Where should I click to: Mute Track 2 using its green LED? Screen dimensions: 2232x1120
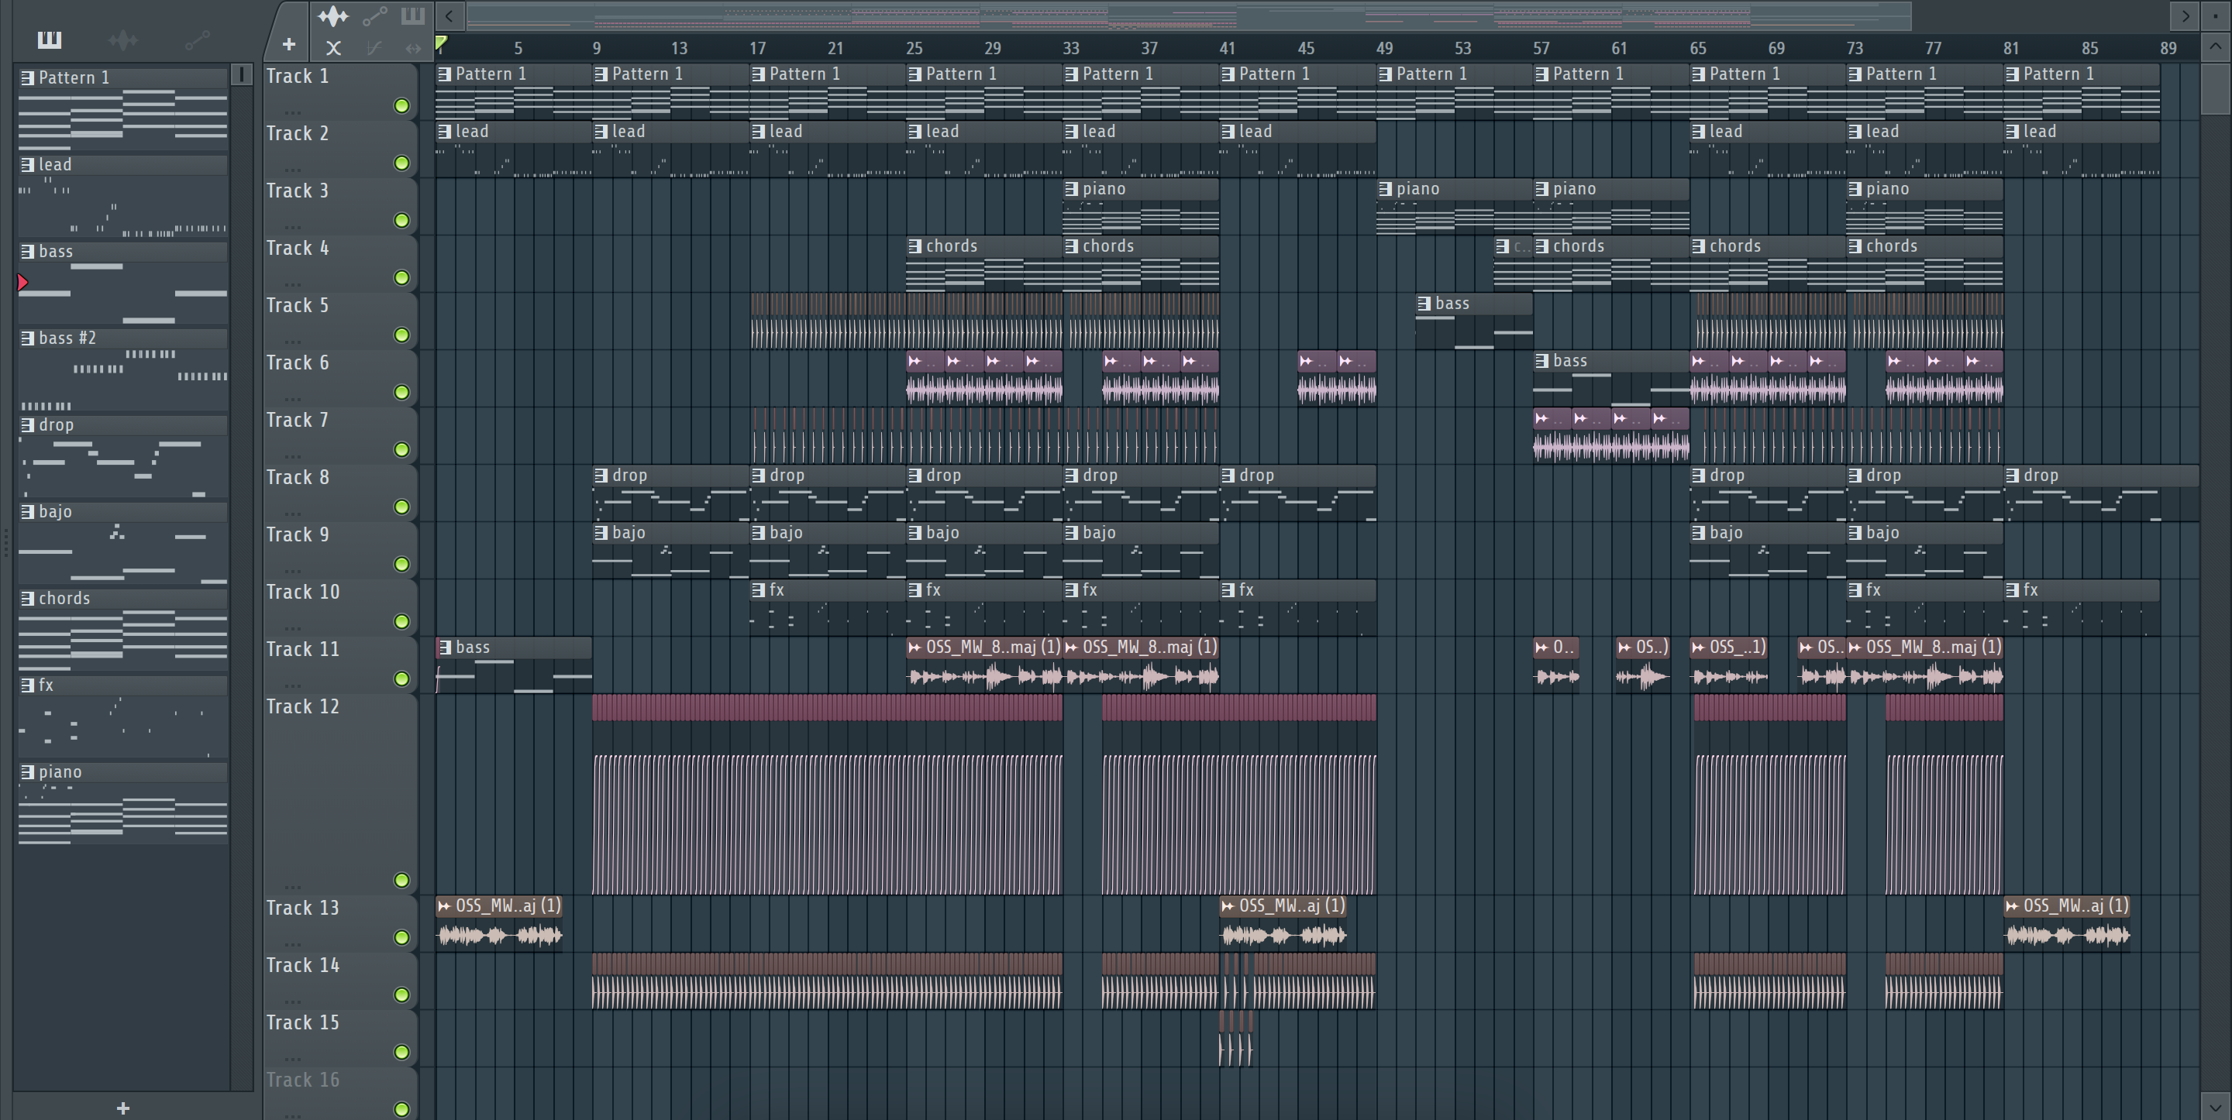(x=402, y=163)
